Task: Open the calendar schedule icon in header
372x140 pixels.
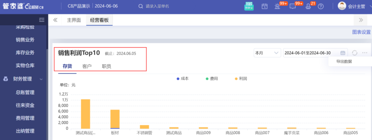Action: click(265, 7)
